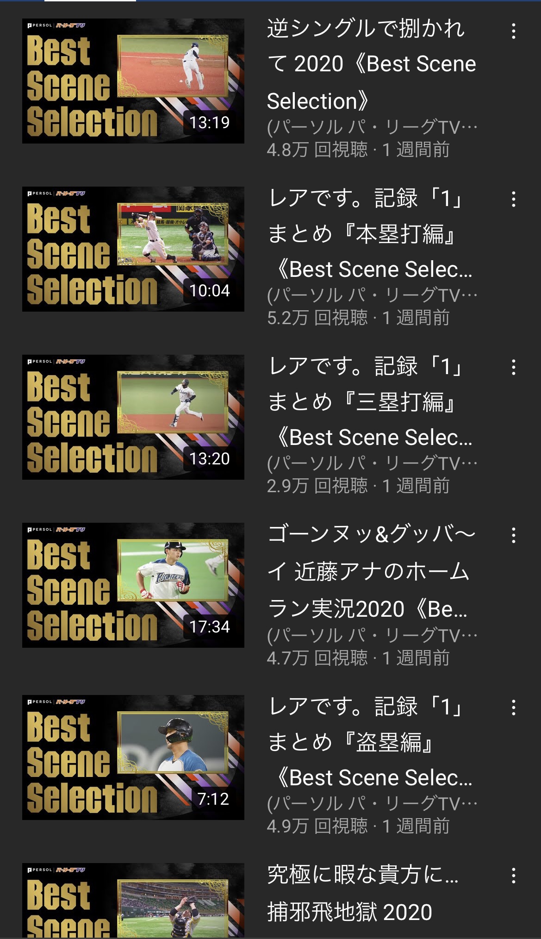Viewport: 541px width, 939px height.
Task: Open video titled レアです。記録「1」まとめ『盗塁編』
Action: tap(370, 742)
